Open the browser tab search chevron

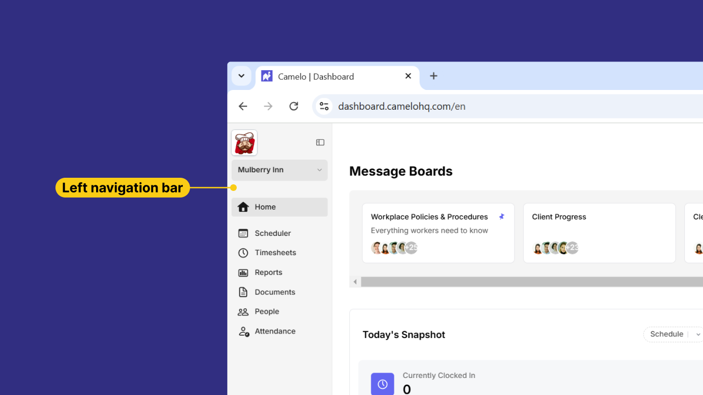(241, 76)
